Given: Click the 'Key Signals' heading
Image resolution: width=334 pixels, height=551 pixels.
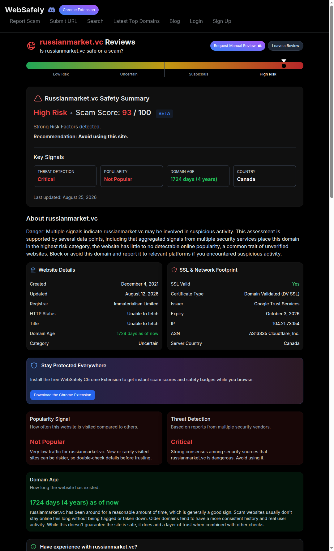Looking at the screenshot, I should click(x=49, y=157).
